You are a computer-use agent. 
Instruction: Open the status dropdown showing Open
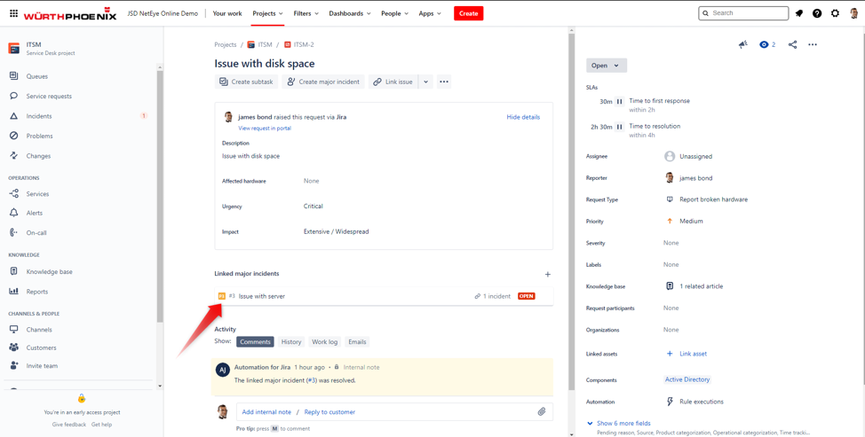(x=607, y=66)
